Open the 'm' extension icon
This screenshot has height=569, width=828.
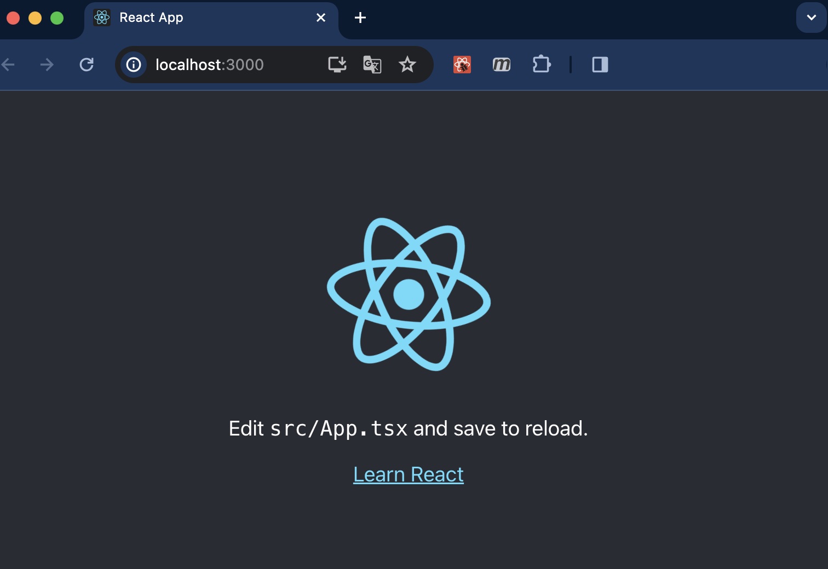tap(502, 65)
